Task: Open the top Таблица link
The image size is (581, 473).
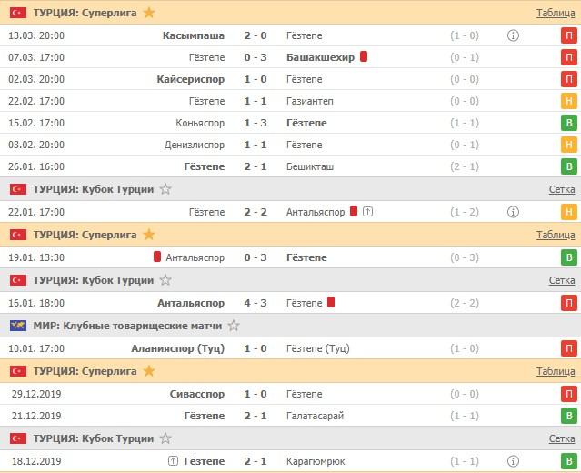Action: coord(555,13)
